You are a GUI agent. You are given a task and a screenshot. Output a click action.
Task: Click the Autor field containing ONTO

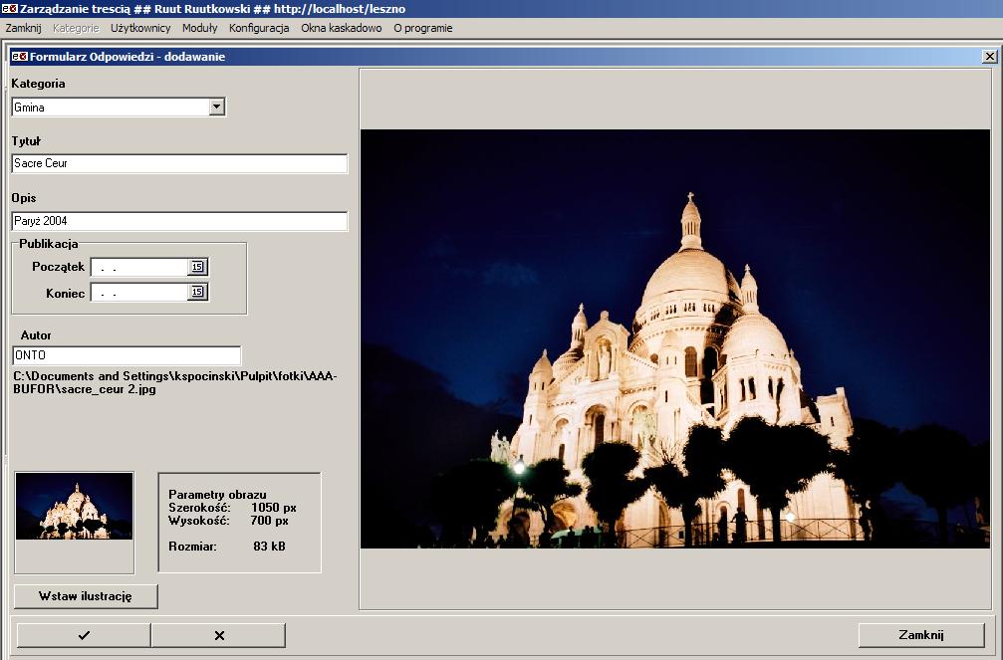[x=126, y=355]
